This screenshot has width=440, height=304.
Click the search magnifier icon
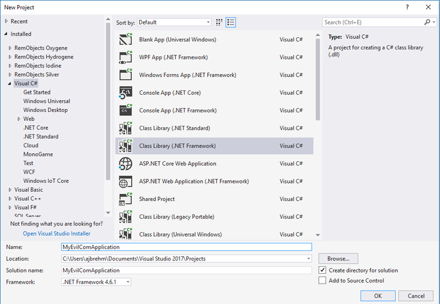pos(427,22)
